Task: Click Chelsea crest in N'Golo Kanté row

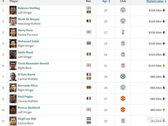Action: point(123,76)
